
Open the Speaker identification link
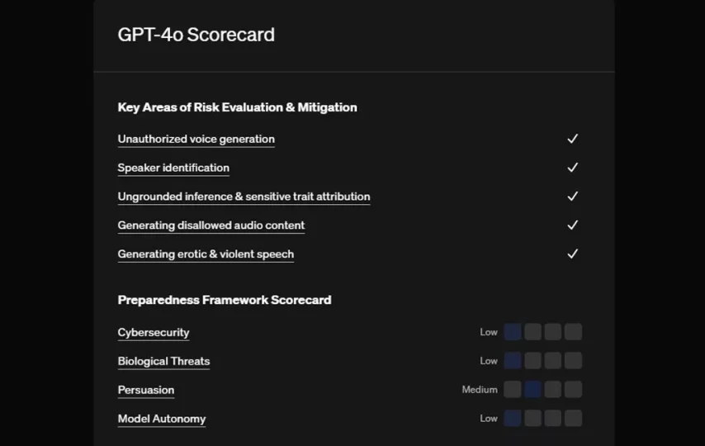[x=173, y=168]
